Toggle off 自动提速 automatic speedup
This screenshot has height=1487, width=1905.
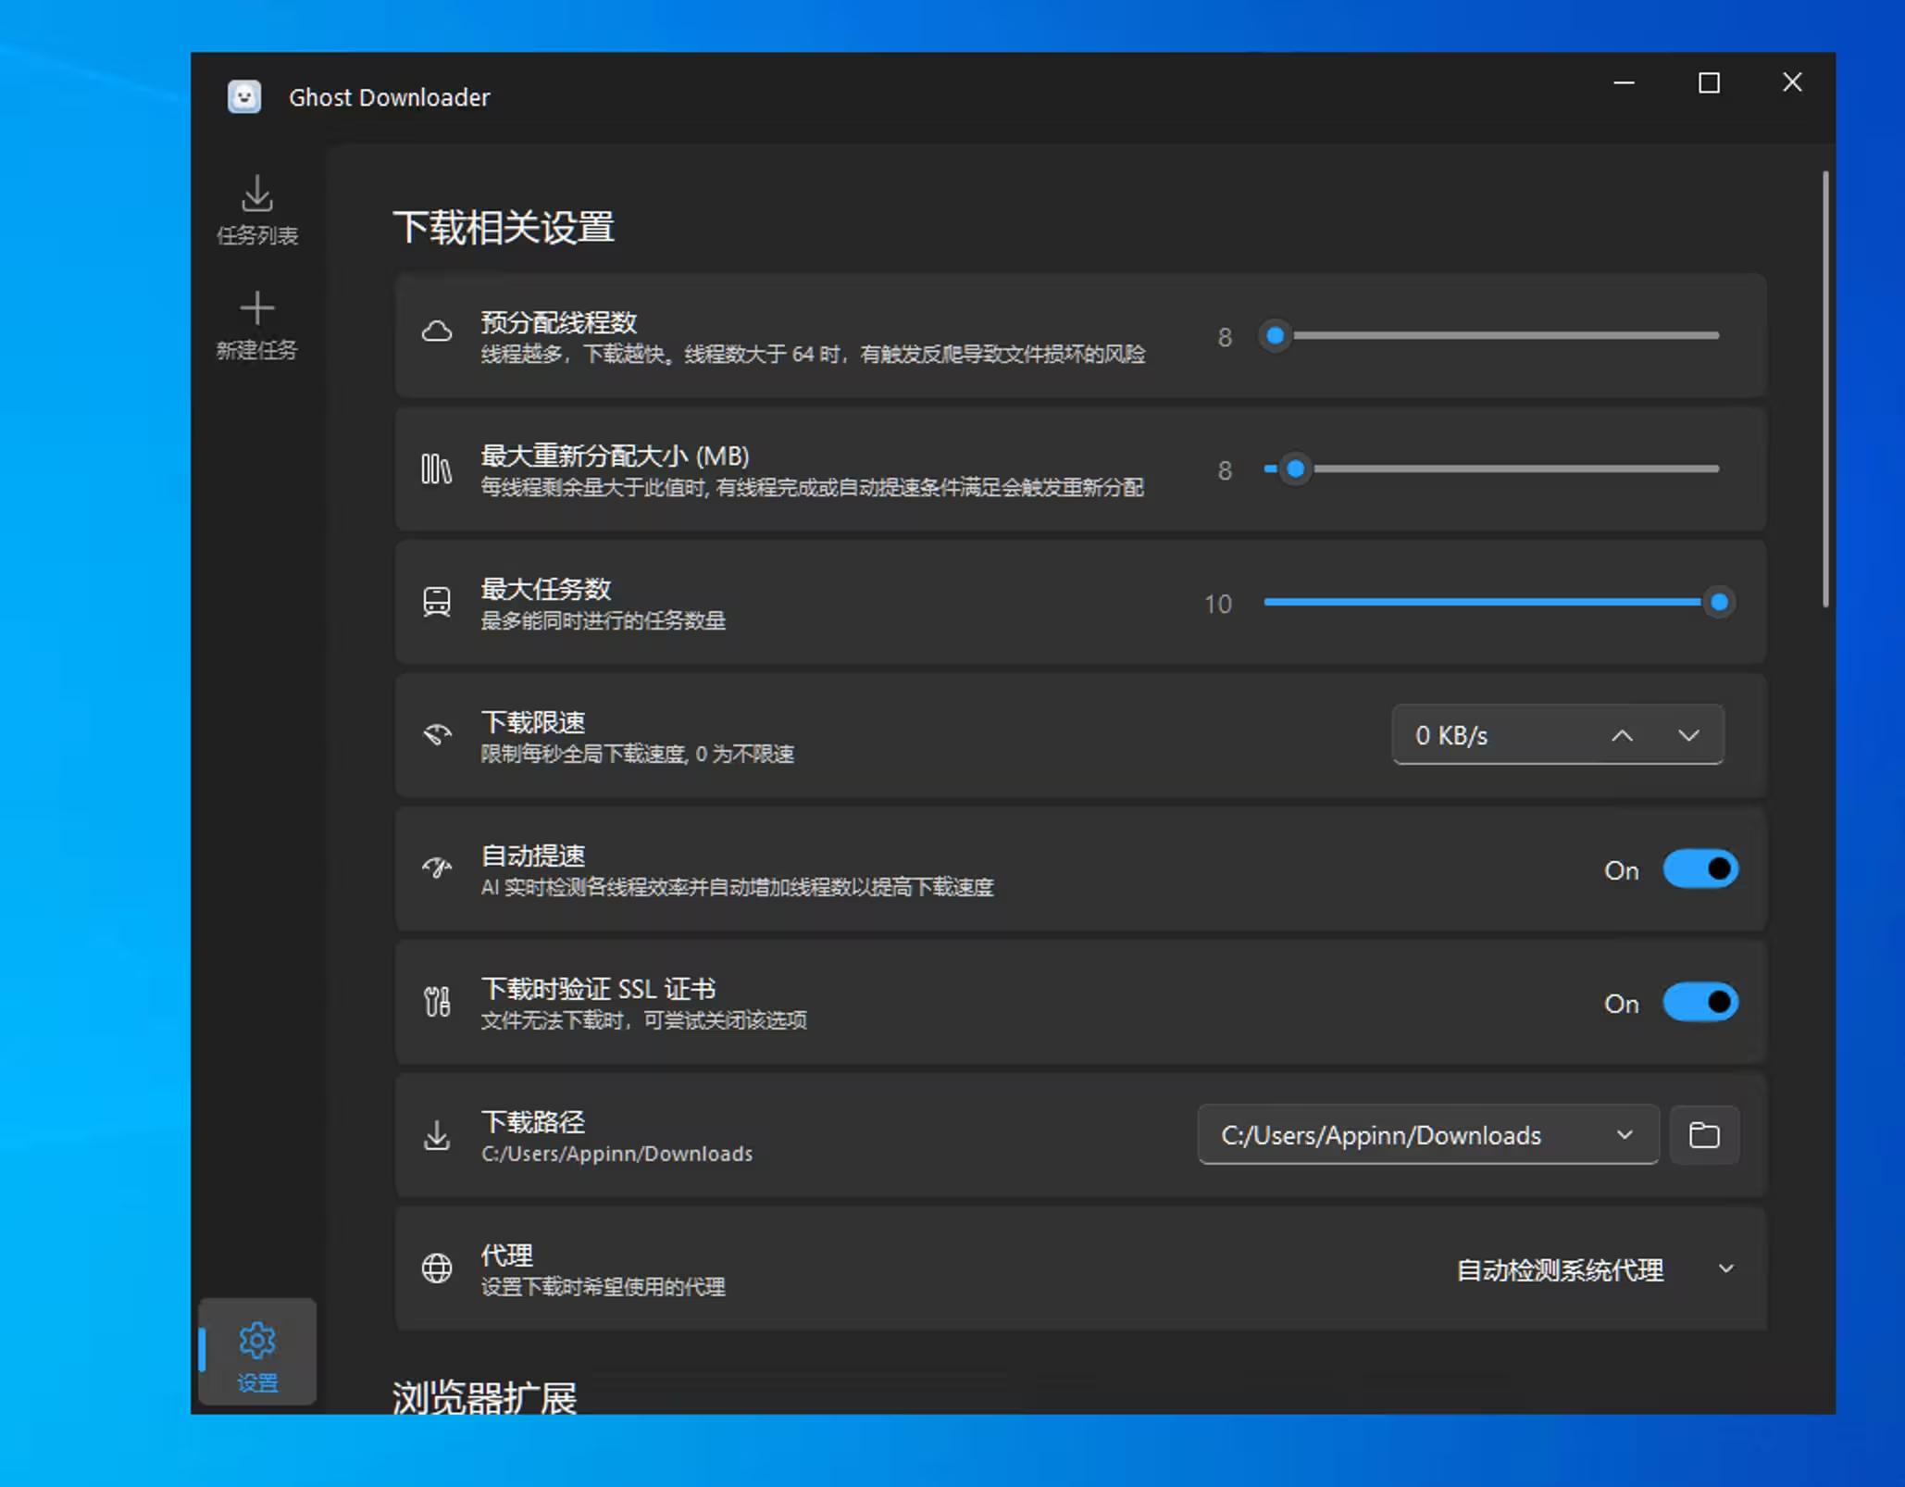[1700, 868]
